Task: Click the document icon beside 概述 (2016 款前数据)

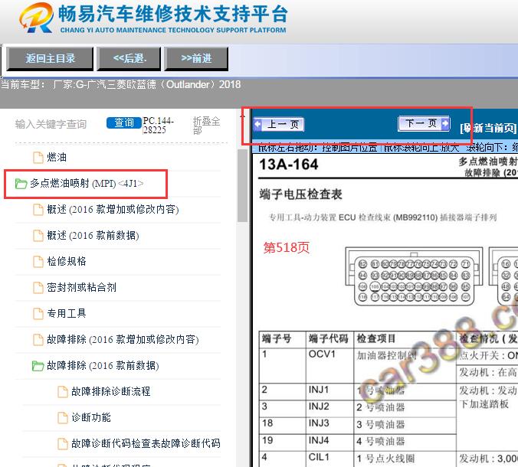Action: pyautogui.click(x=38, y=236)
